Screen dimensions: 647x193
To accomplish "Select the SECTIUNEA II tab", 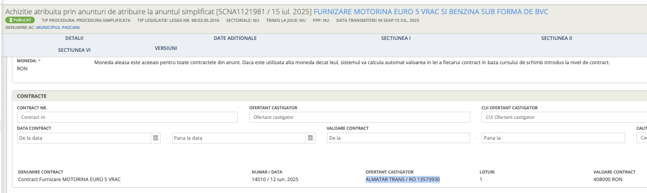I will (556, 38).
